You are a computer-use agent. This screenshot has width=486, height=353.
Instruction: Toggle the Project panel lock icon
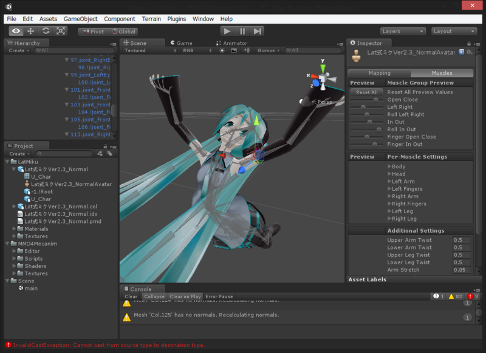click(105, 146)
